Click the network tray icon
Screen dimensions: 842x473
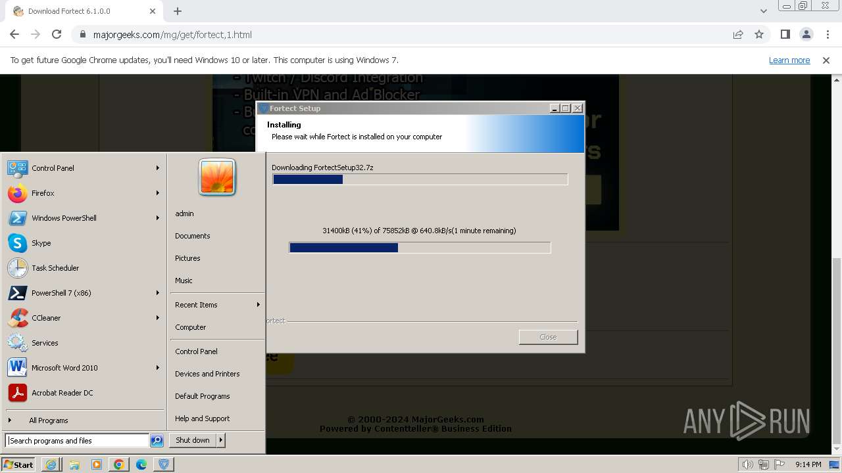[763, 464]
